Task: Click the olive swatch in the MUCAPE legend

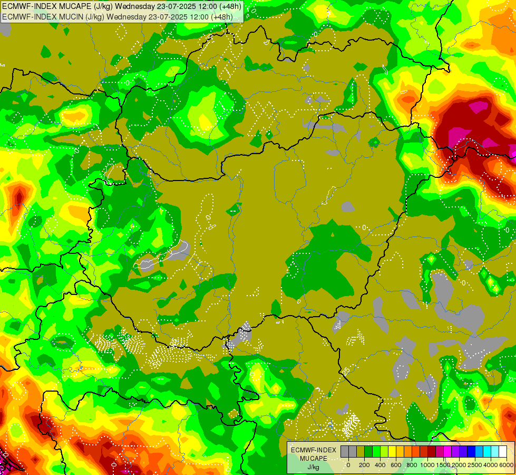Action: (x=361, y=451)
